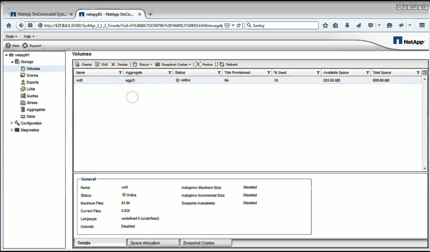Click the Resize volume icon
Viewport: 430px width, 252px height.
point(198,64)
